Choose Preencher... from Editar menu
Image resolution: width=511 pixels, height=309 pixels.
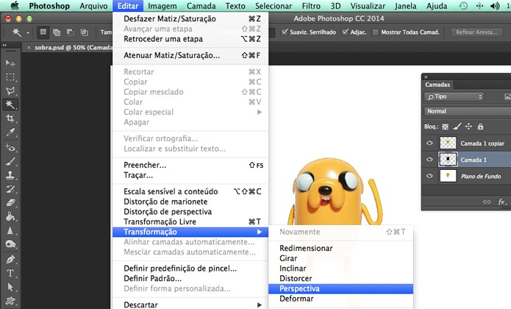[x=190, y=165]
